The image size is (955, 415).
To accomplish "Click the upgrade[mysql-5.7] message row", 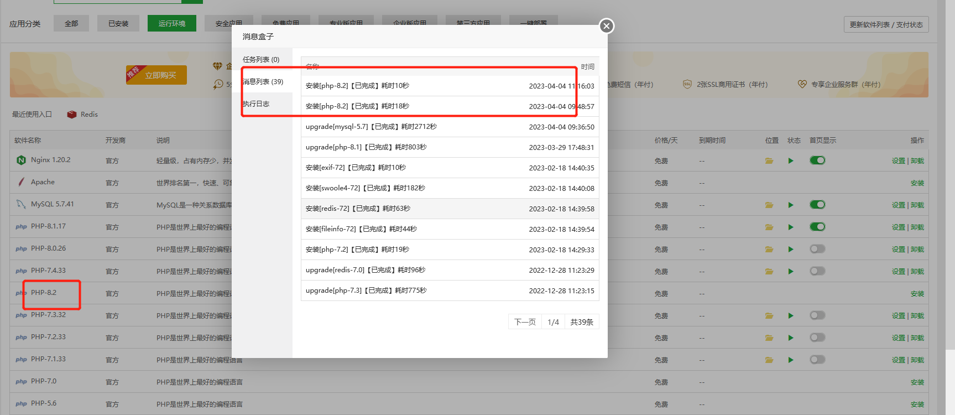I will point(450,127).
